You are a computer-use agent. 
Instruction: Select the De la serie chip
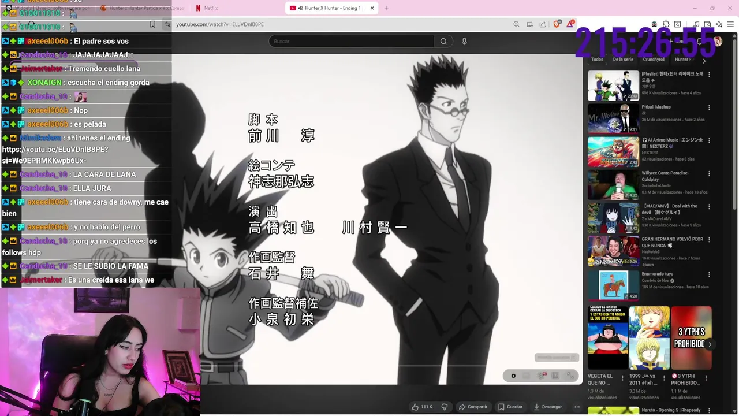pyautogui.click(x=623, y=59)
